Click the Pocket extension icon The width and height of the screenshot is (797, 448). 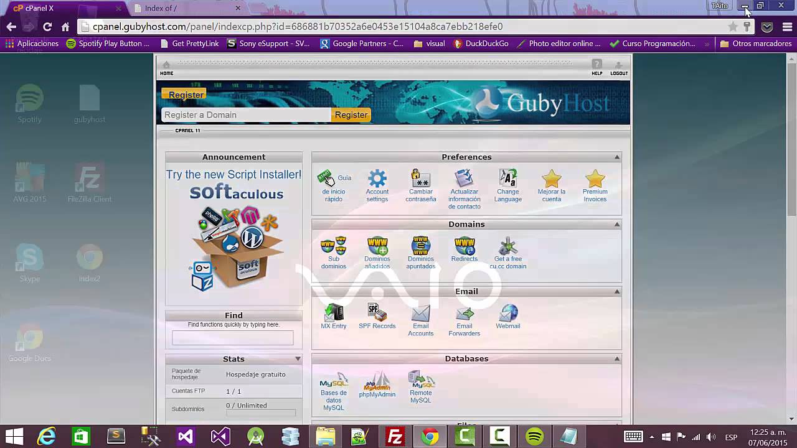pyautogui.click(x=767, y=27)
